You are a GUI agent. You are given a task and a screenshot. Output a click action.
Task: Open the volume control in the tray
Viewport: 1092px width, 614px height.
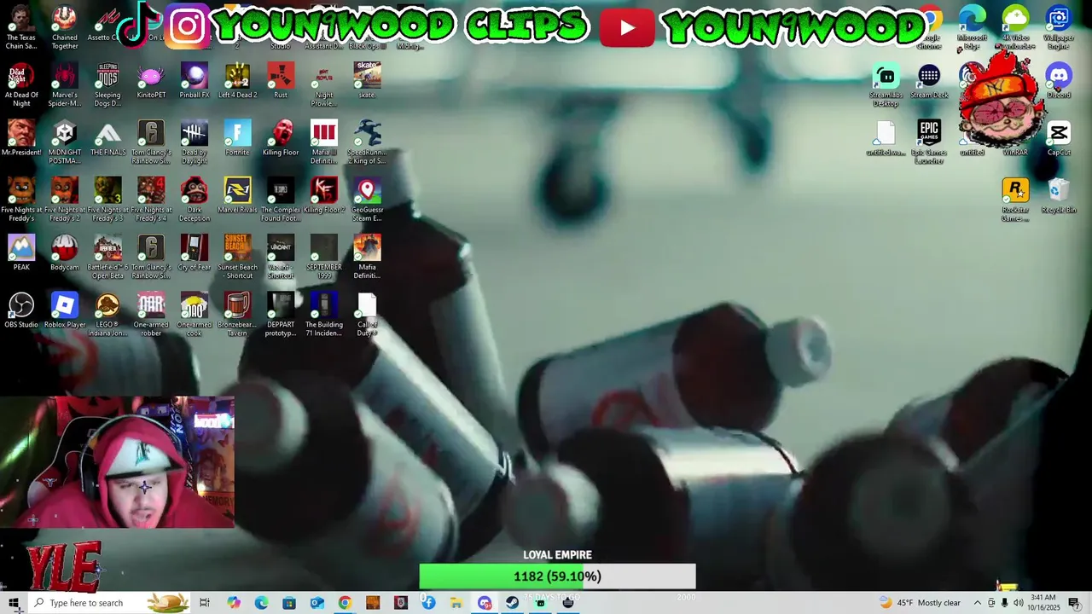tap(1019, 603)
